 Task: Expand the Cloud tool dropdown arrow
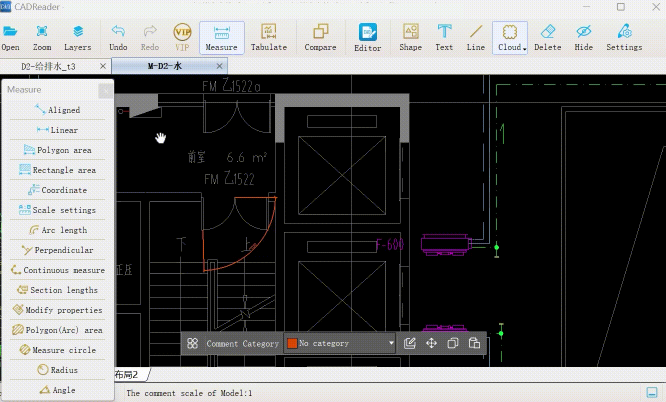pos(524,48)
